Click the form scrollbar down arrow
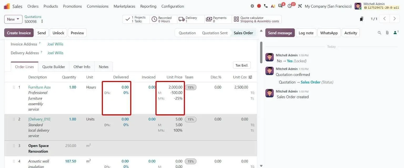The width and height of the screenshot is (404, 168). click(261, 166)
